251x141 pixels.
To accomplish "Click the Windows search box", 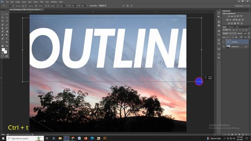I will pos(25,138).
